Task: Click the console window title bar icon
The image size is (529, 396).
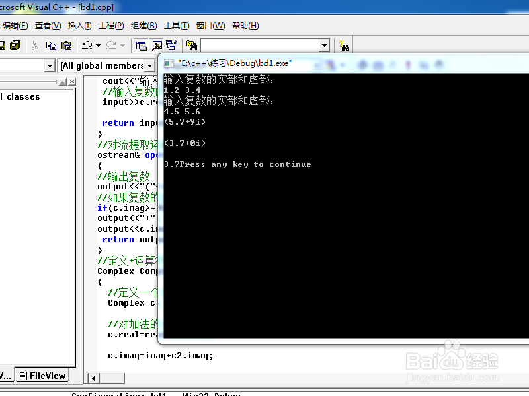Action: point(169,63)
